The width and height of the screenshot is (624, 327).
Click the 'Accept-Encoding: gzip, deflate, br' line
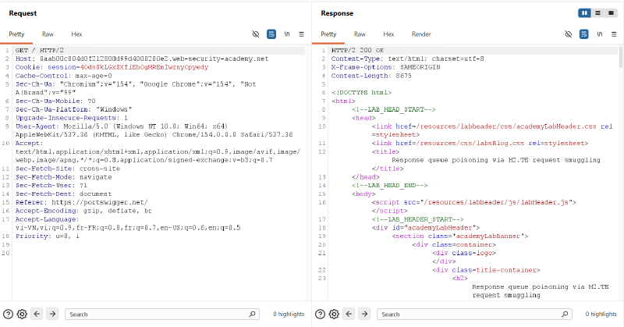click(83, 211)
